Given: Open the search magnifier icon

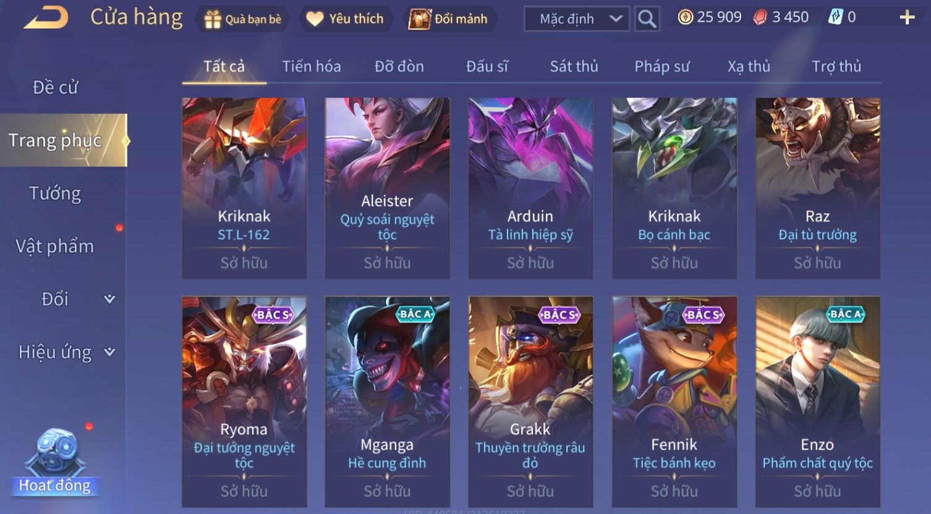Looking at the screenshot, I should (x=647, y=19).
